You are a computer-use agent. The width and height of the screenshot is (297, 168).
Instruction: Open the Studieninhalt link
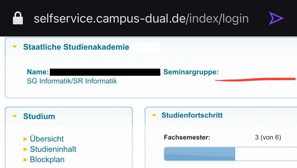pyautogui.click(x=53, y=149)
